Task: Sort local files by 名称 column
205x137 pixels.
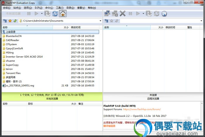Action: 27,27
